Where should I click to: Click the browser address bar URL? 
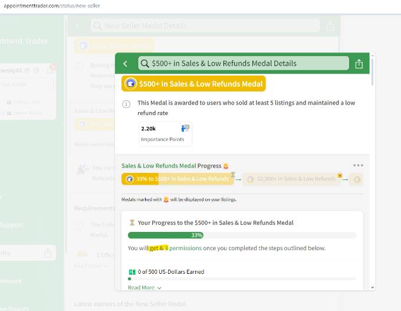[50, 5]
